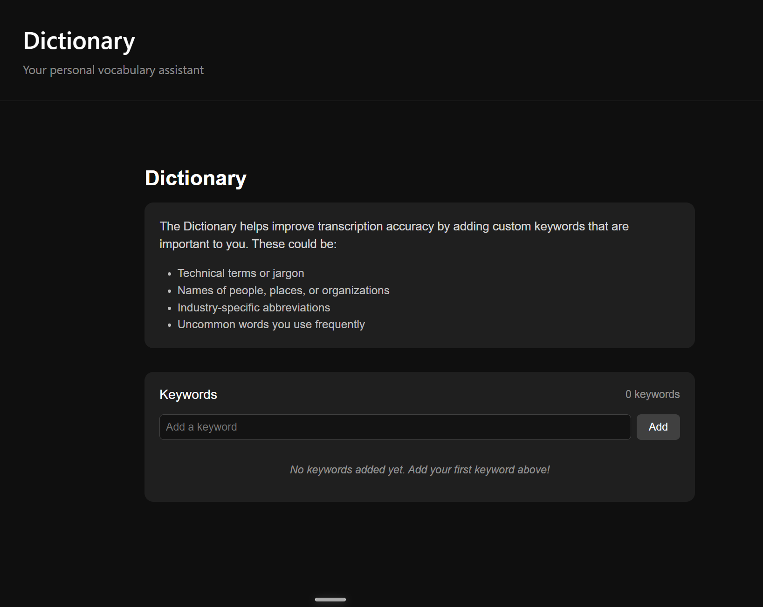The height and width of the screenshot is (607, 763).
Task: Select the Dictionary page title in the header
Action: coord(78,41)
